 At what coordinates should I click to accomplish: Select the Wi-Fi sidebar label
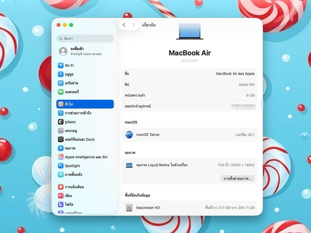coord(69,66)
